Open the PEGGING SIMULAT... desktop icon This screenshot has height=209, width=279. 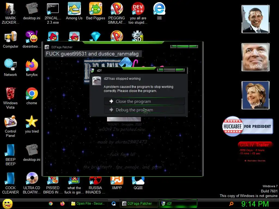[x=117, y=13]
